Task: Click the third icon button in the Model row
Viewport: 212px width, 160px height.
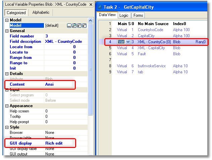Action: pos(79,25)
